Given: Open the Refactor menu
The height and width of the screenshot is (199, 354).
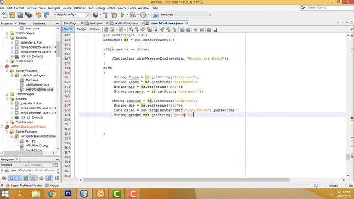Looking at the screenshot, I should point(80,8).
